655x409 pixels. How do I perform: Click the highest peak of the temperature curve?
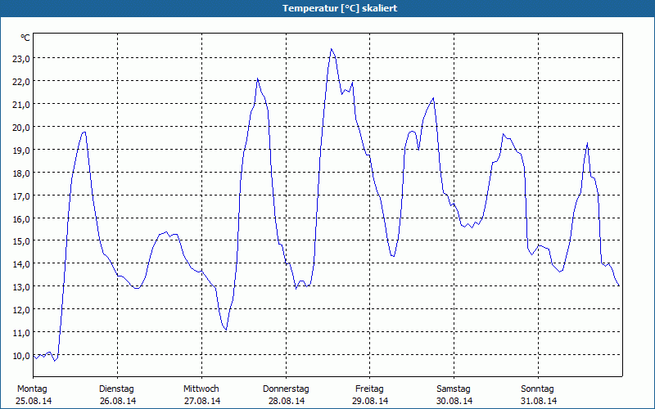point(331,49)
